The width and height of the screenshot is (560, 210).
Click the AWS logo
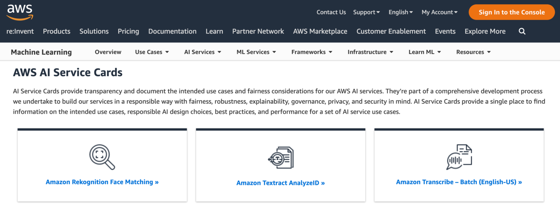tap(20, 12)
